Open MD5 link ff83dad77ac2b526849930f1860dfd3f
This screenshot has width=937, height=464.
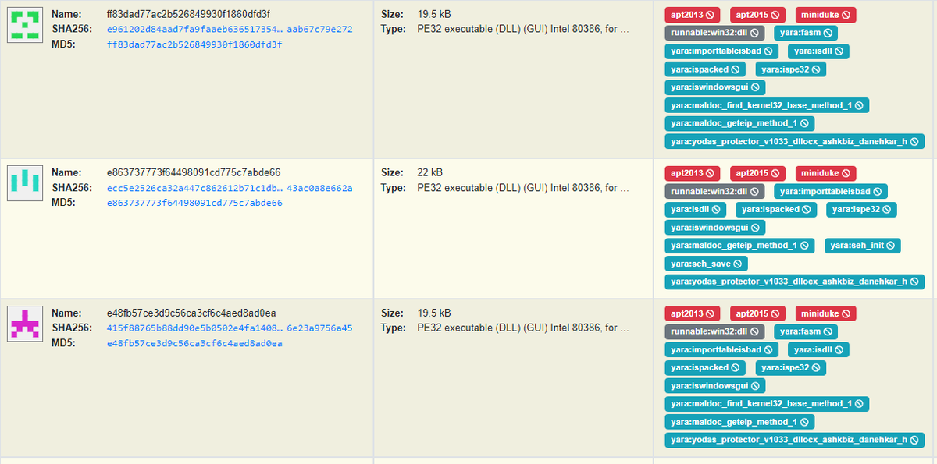pyautogui.click(x=194, y=44)
